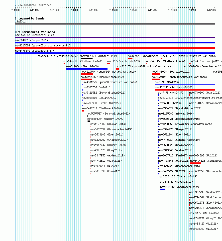
Task: Click the 14q23.1 cytogenetic band bar
Action: pyautogui.click(x=115, y=24)
